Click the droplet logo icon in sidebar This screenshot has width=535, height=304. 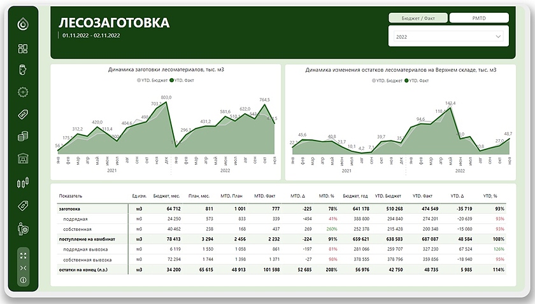point(23,24)
